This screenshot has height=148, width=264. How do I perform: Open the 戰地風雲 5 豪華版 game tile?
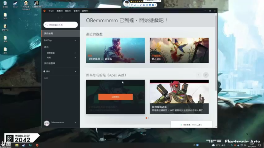[115, 50]
